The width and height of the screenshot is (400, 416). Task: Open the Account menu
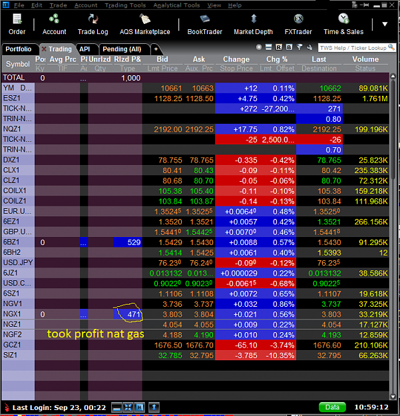(x=86, y=5)
